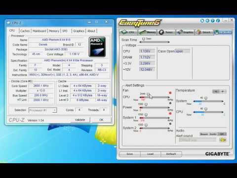Click the EasyTune6 logo
Image resolution: width=237 pixels, height=178 pixels.
140,23
